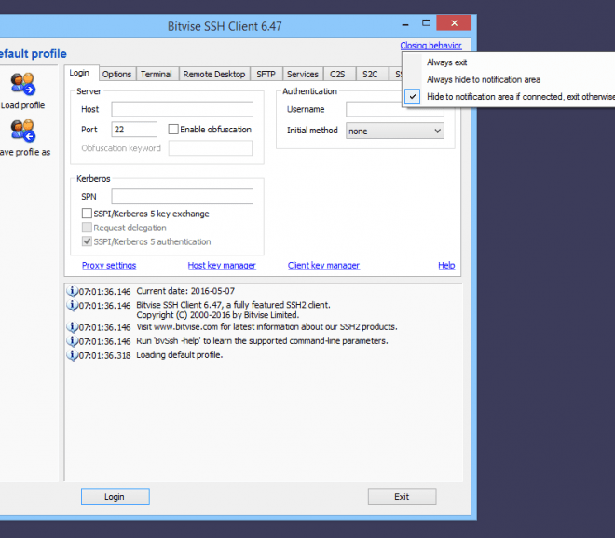
Task: Click info icon beside Run 'BvSsh -help' entry
Action: point(72,340)
